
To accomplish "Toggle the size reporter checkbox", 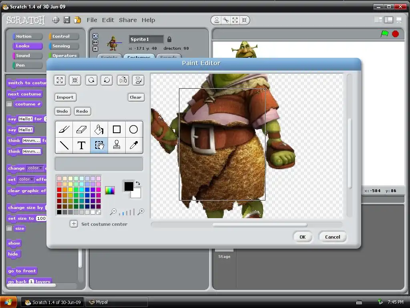I will coord(9,228).
